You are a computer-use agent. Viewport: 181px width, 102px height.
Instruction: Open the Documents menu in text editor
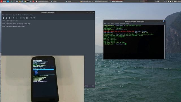click(x=25, y=15)
